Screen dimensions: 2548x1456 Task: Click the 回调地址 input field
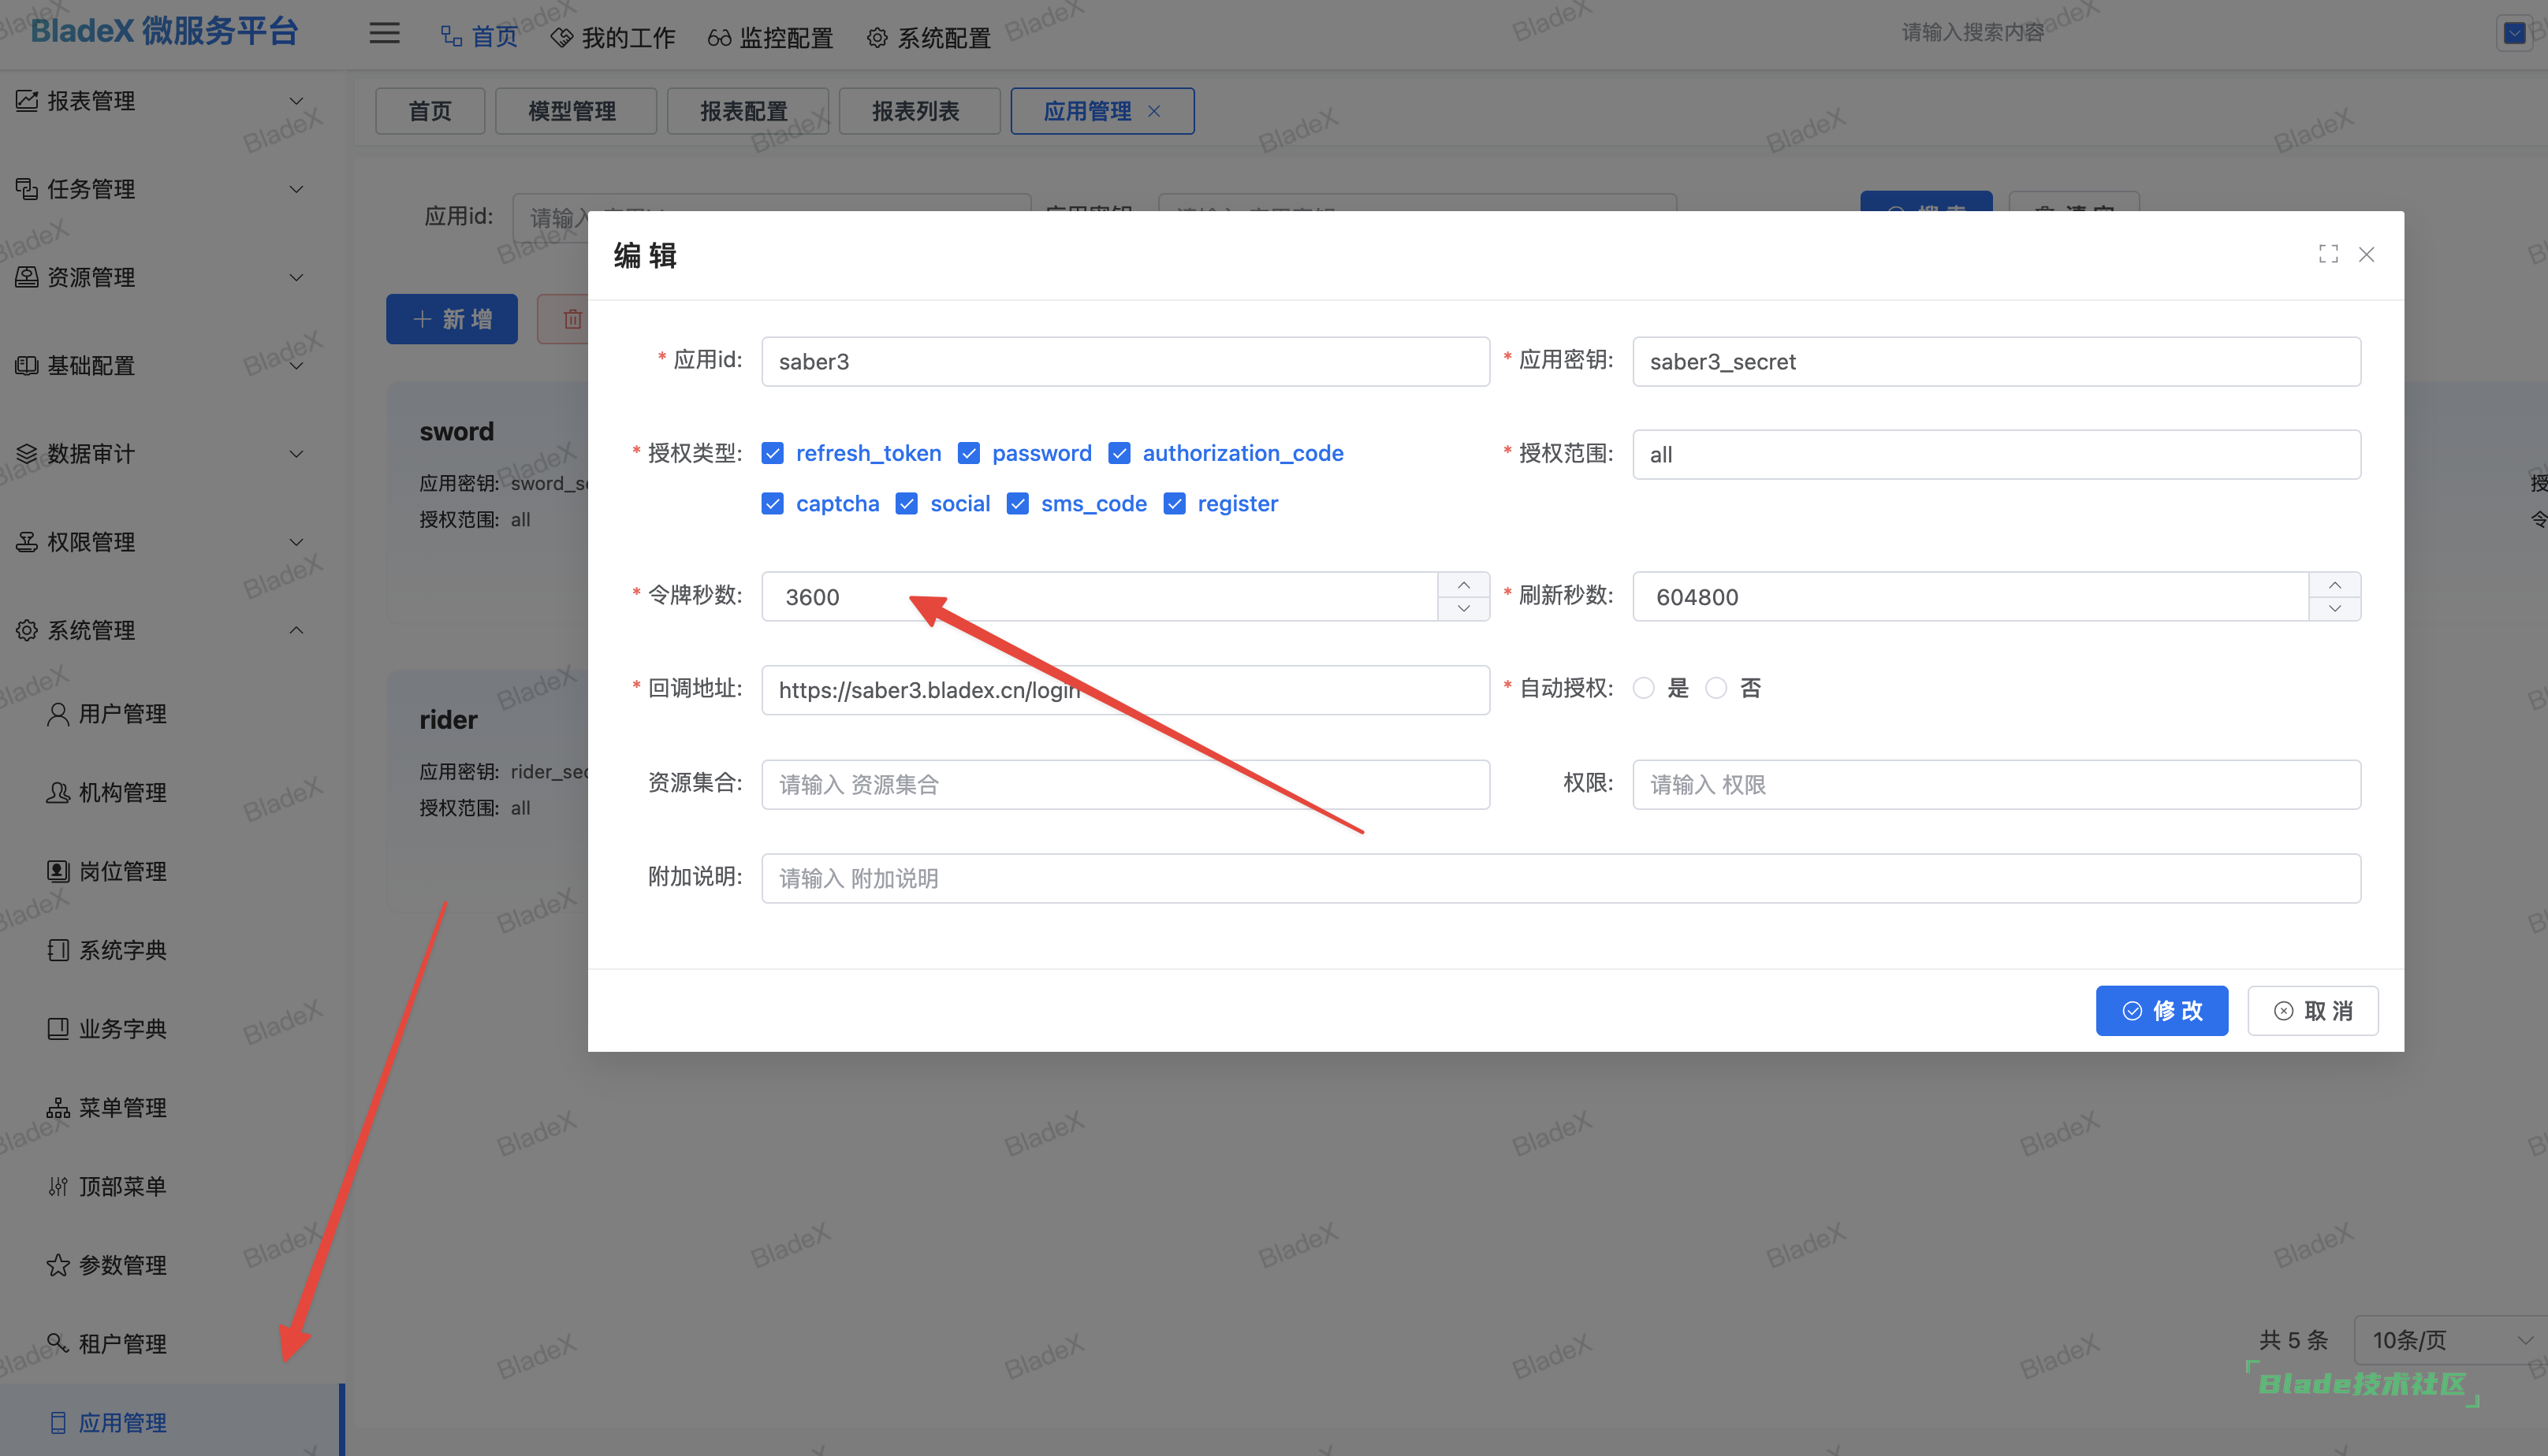tap(1124, 690)
